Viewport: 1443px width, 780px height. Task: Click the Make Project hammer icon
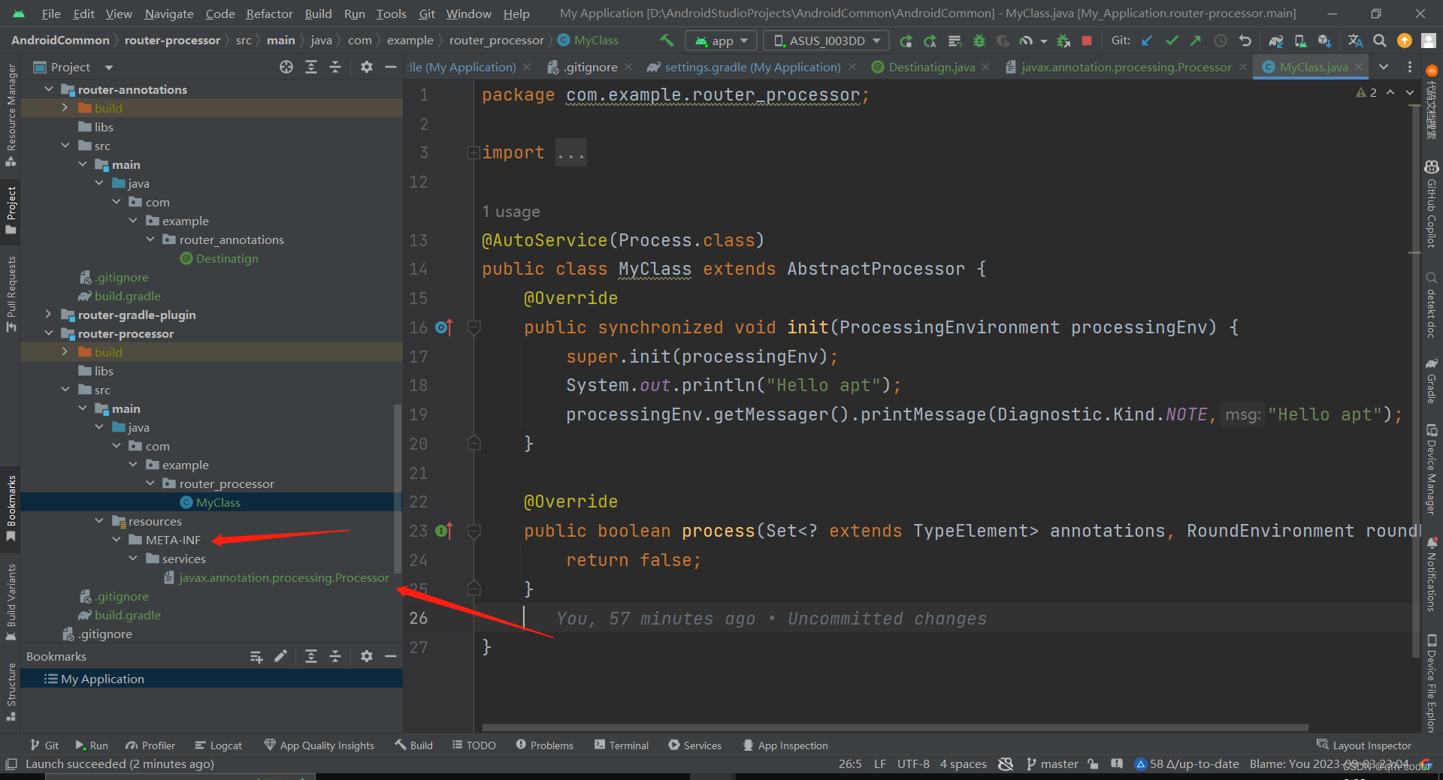[x=667, y=41]
